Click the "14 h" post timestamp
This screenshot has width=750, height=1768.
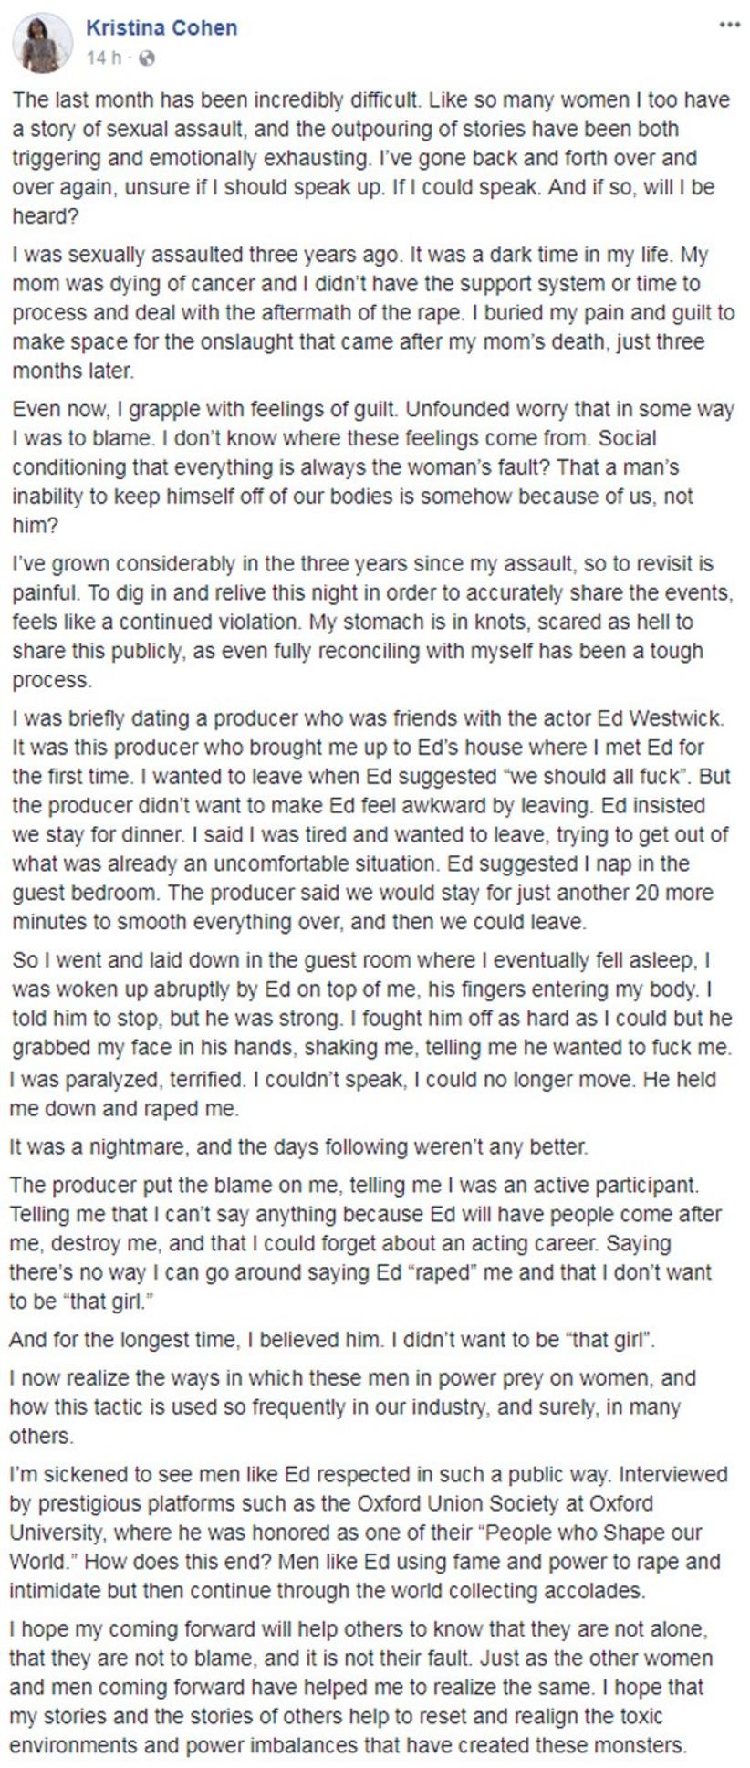[x=103, y=58]
